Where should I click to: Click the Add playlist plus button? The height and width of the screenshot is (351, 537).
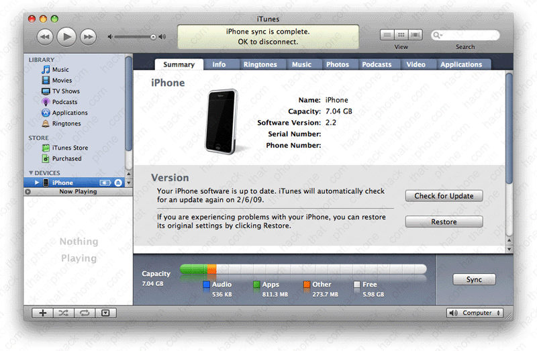tap(43, 313)
